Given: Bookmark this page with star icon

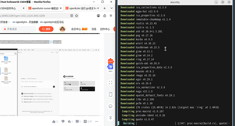Looking at the screenshot, I should (x=77, y=16).
